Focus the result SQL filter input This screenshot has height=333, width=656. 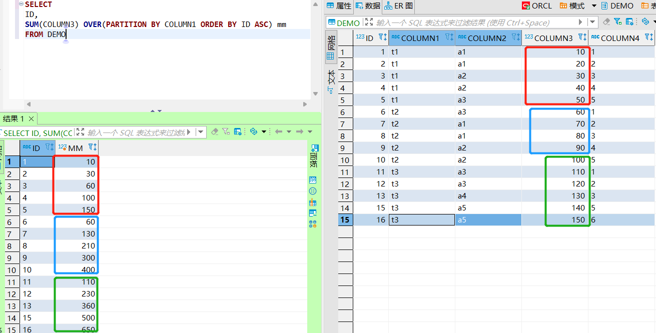[x=137, y=132]
